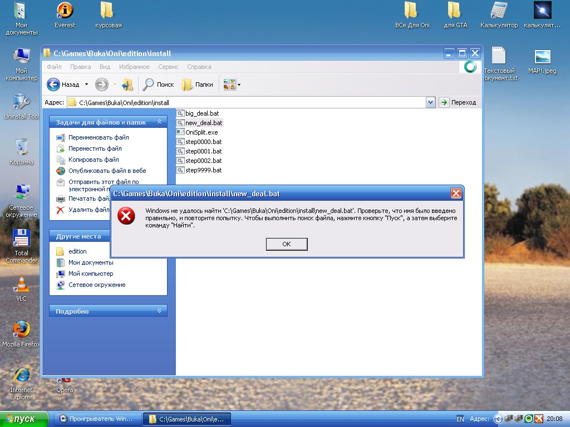This screenshot has height=427, width=570.
Task: Click the Переименовать файл link
Action: 99,137
